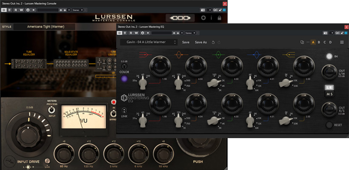Click QC button in Mastering EQ toolbar
Screen dimensions: 349x170
pos(338,33)
